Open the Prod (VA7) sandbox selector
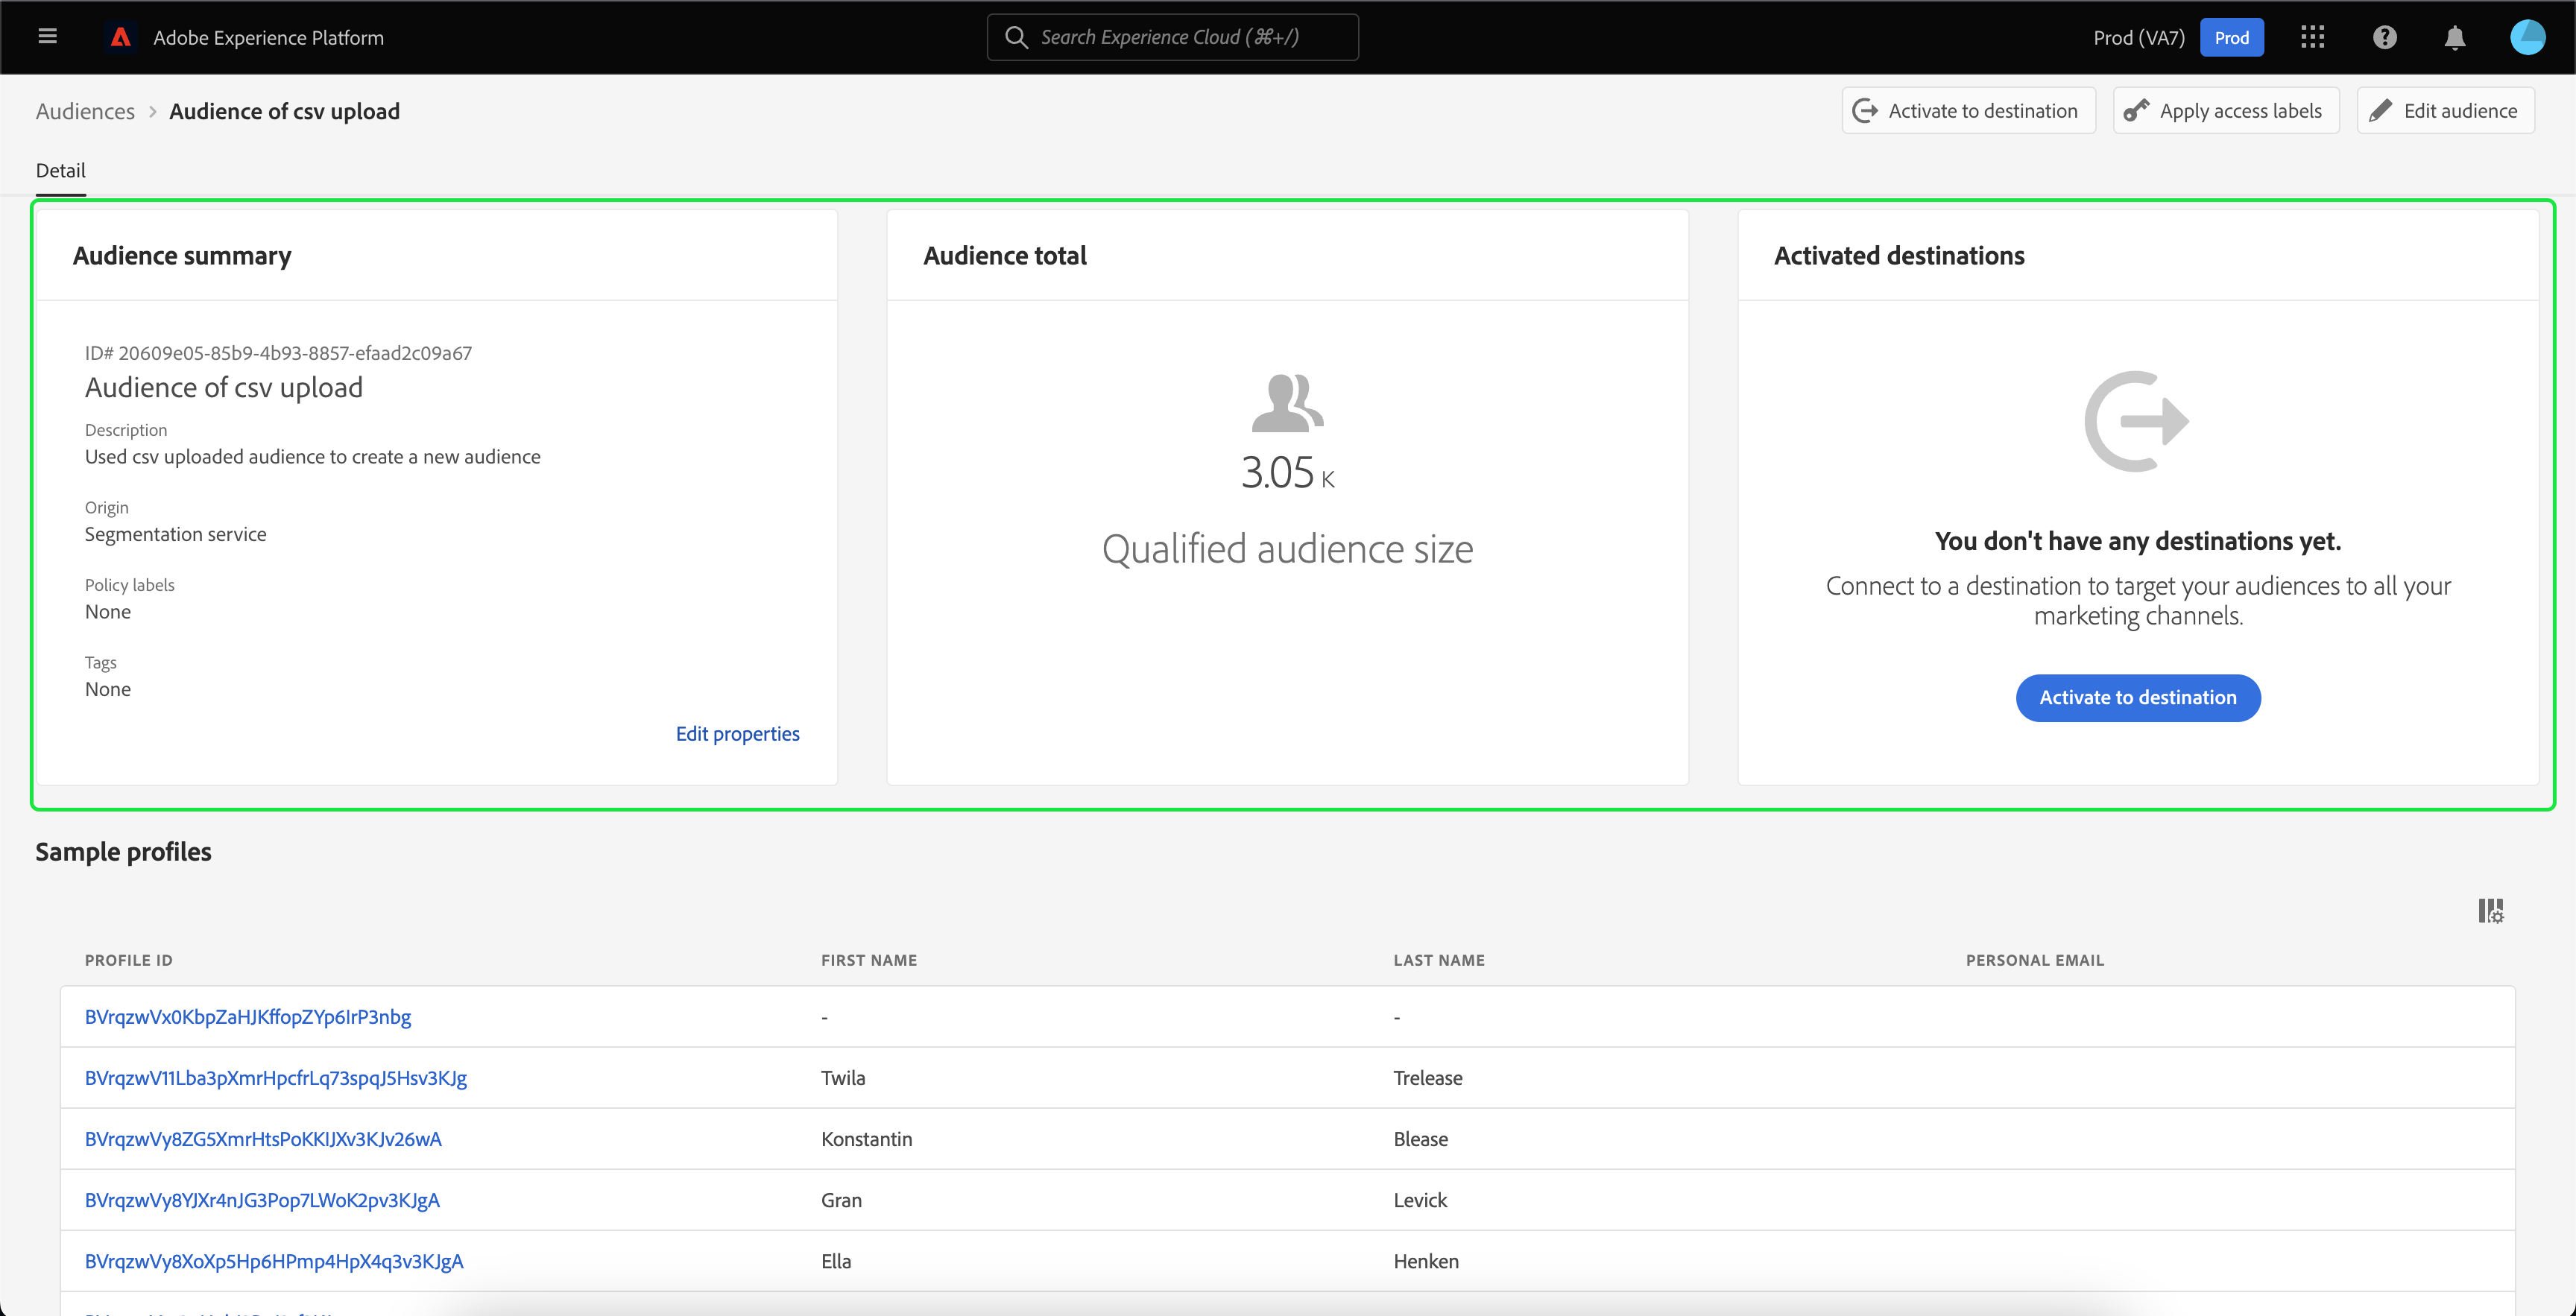 (x=2138, y=37)
